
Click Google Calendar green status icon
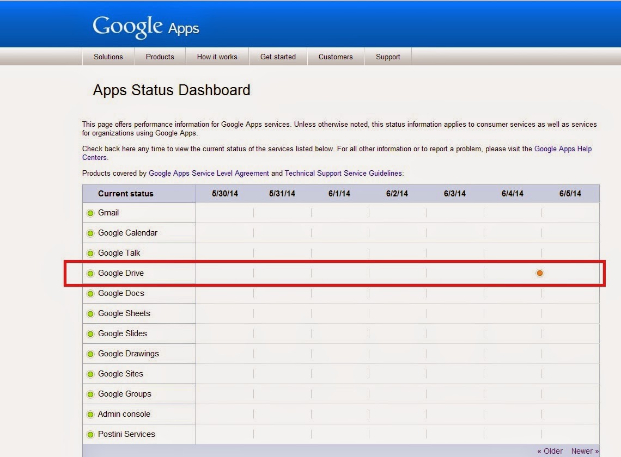click(x=90, y=233)
